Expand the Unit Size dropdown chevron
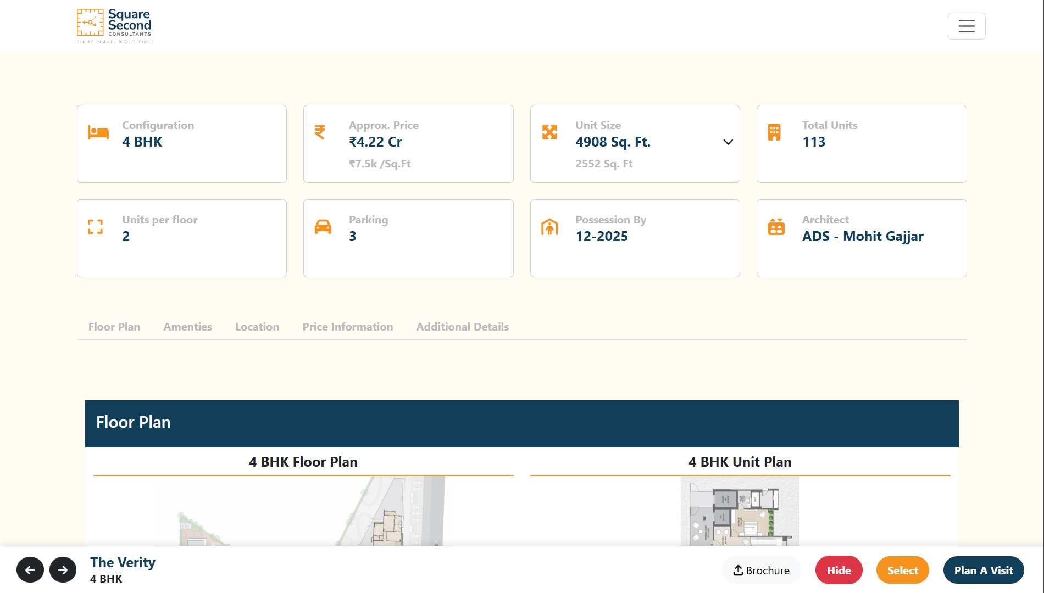This screenshot has height=593, width=1044. (x=728, y=142)
